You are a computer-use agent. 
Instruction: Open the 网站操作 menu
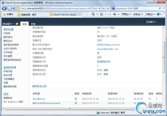tap(8, 24)
